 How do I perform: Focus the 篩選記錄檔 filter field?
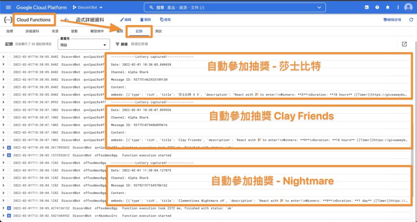pos(139,44)
